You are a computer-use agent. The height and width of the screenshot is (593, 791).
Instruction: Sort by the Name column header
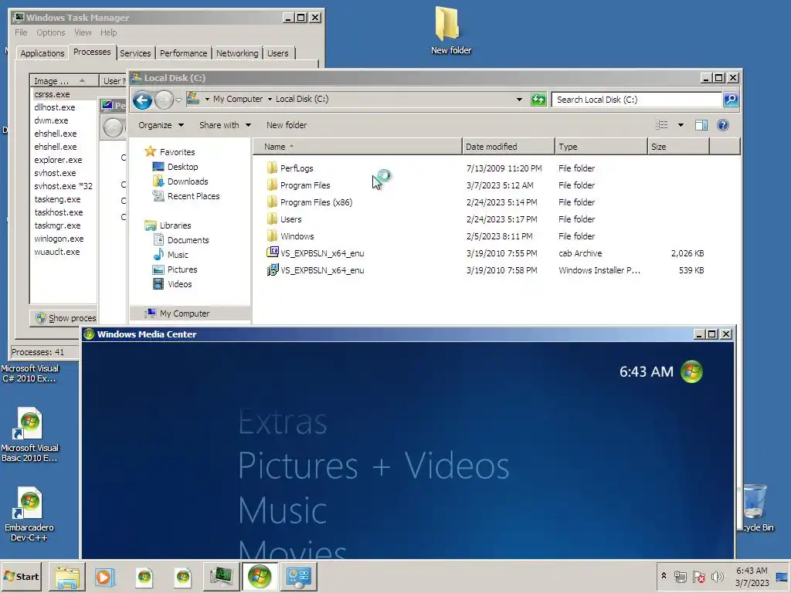pos(358,147)
